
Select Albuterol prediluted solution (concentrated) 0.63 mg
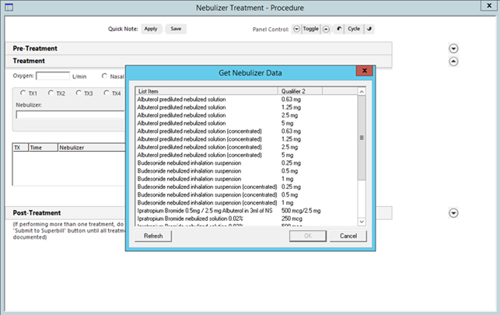pyautogui.click(x=247, y=131)
